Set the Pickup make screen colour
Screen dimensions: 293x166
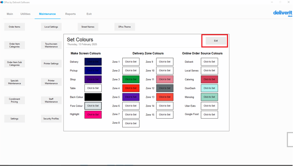coord(93,70)
